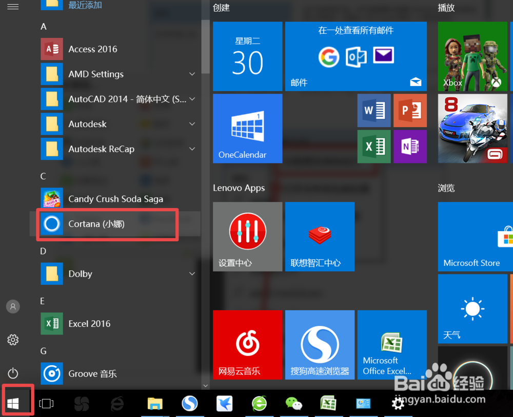Expand the Autodesk ReCap folder chevron
Image resolution: width=513 pixels, height=417 pixels.
192,149
